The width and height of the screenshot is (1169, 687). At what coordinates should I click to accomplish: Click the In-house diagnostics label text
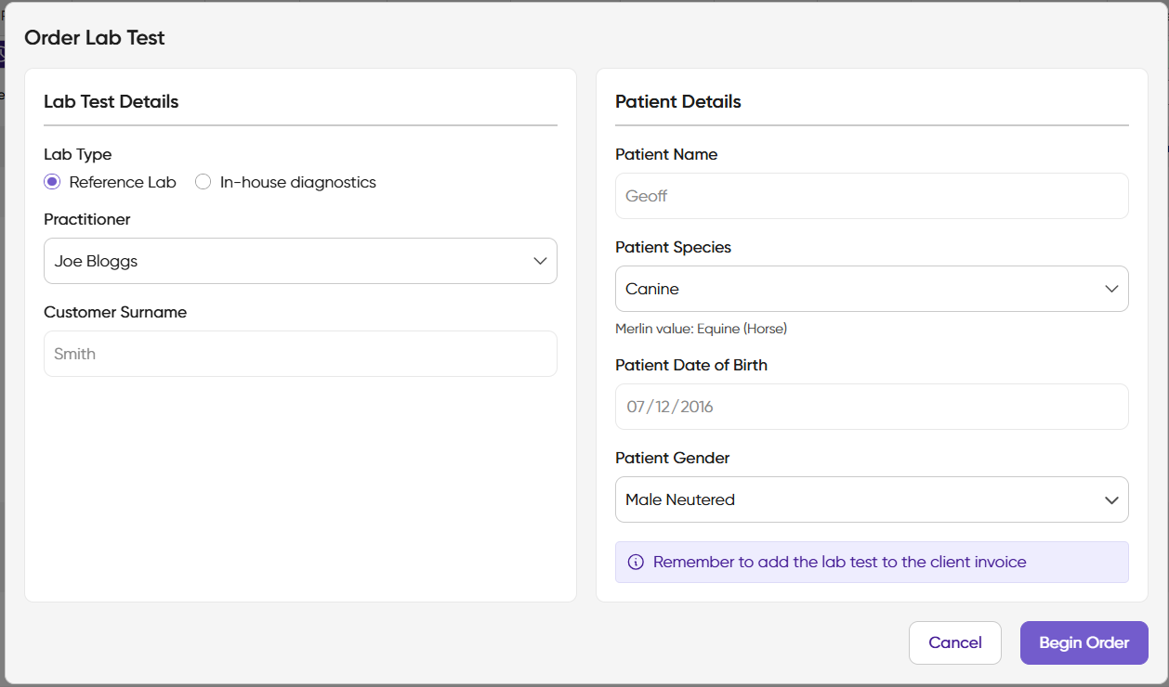click(x=297, y=182)
